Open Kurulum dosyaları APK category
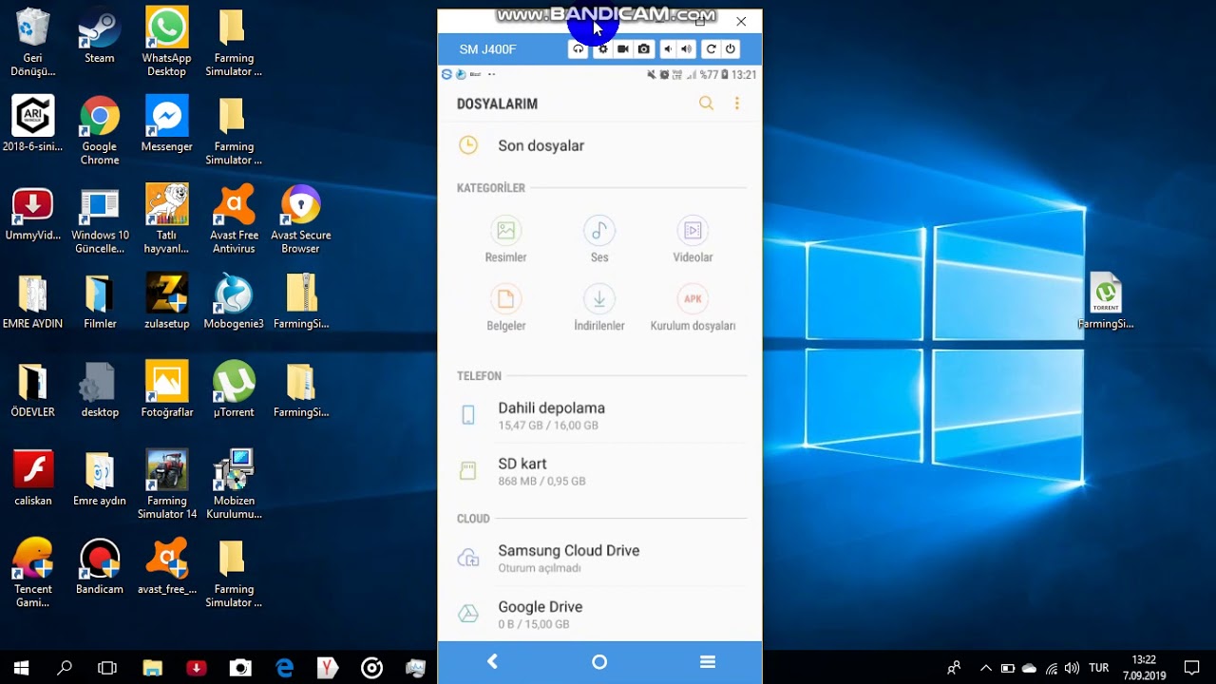Image resolution: width=1216 pixels, height=684 pixels. click(x=693, y=308)
